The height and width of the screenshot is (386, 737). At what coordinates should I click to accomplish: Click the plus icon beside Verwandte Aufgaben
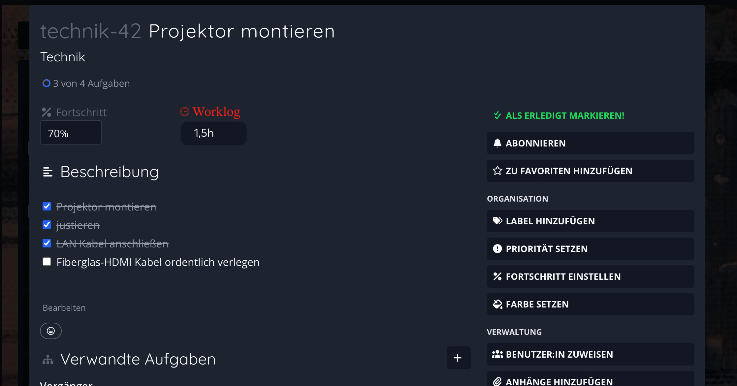[458, 358]
